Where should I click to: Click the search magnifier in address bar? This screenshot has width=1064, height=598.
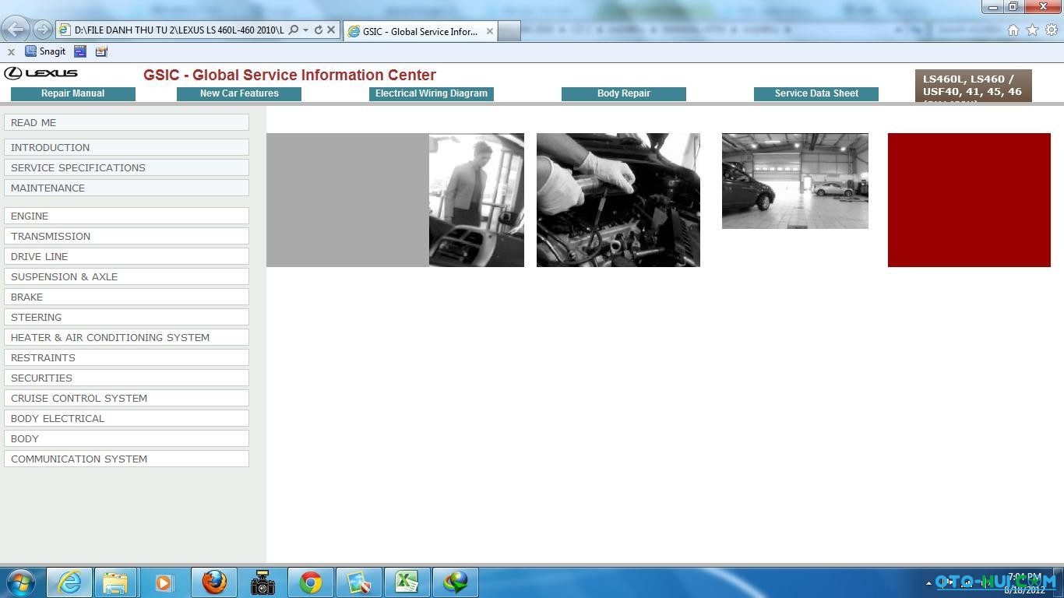coord(294,30)
